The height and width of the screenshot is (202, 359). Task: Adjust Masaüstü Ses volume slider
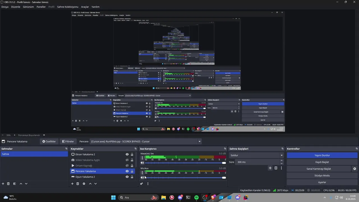coord(185,163)
